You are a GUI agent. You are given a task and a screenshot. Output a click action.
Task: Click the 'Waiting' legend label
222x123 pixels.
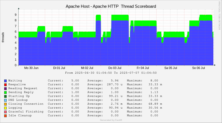point(15,81)
